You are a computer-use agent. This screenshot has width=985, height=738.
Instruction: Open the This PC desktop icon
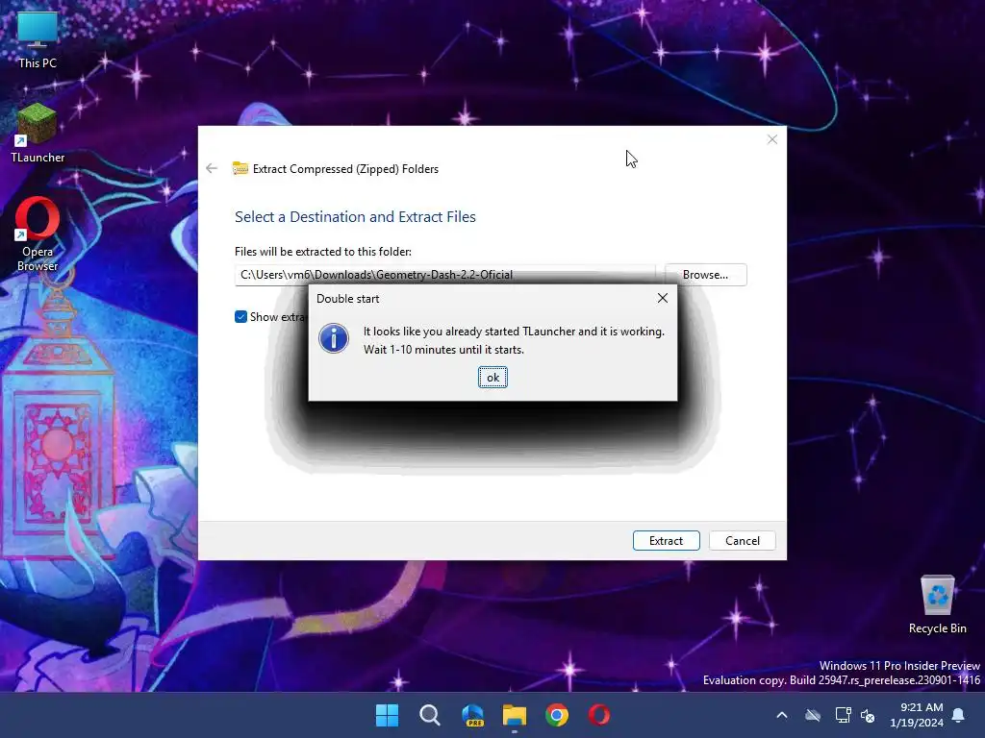(38, 39)
